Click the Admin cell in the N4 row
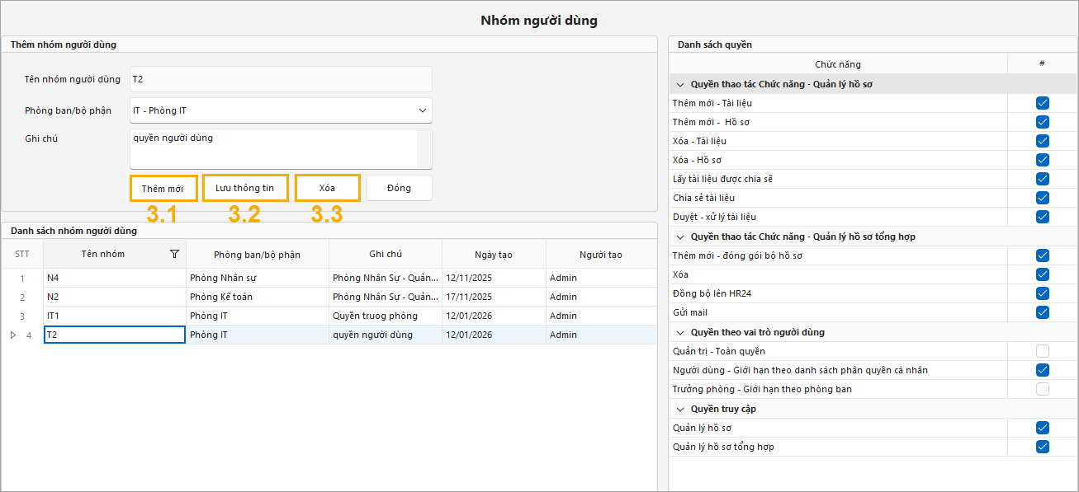 pyautogui.click(x=601, y=278)
